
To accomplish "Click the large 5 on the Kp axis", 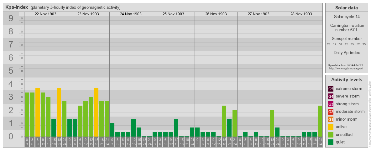I will [x=11, y=71].
